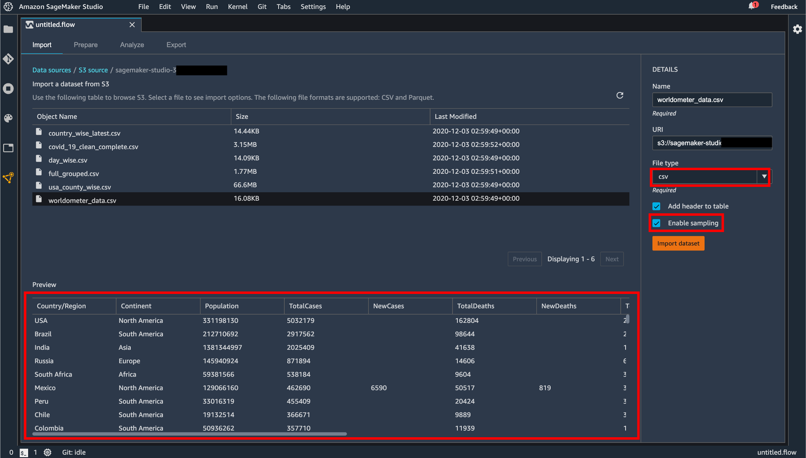This screenshot has width=806, height=458.
Task: Click the dataset Name input field
Action: [712, 100]
